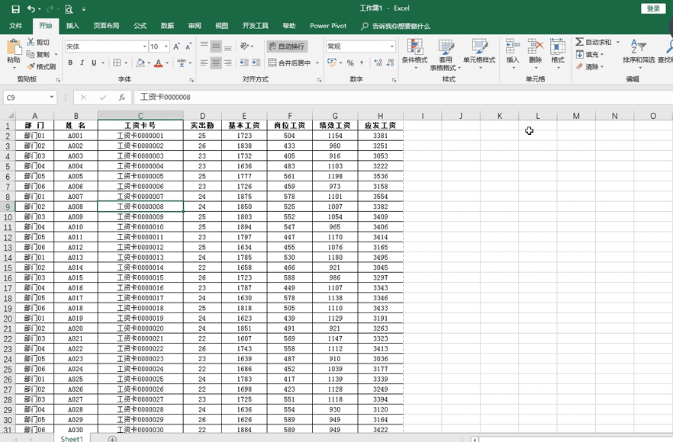This screenshot has width=673, height=442.
Task: Increase decimal places
Action: point(378,63)
